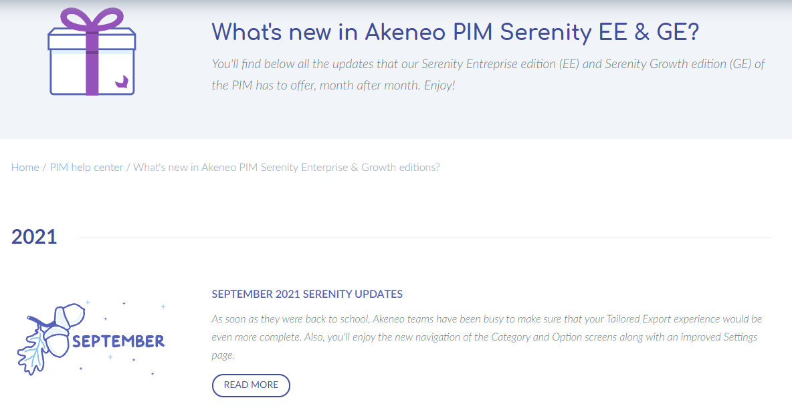
Task: Click the small purple Akeneo bird mark on gift box
Action: coord(122,81)
